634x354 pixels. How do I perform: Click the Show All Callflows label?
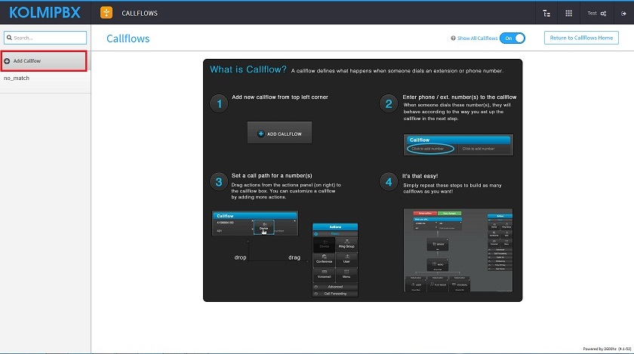tap(478, 38)
